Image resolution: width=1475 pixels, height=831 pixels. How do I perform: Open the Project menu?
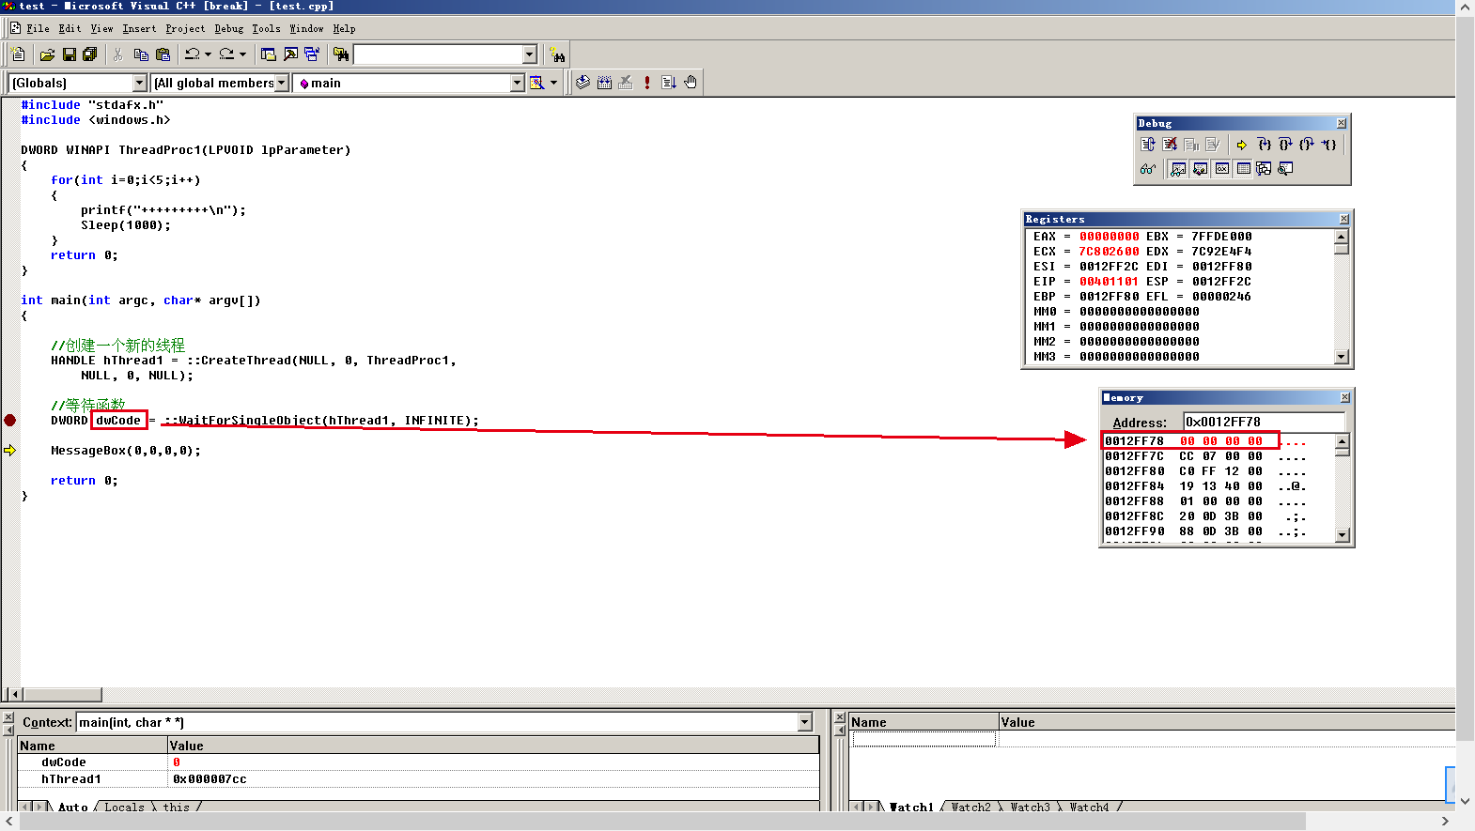(x=185, y=28)
